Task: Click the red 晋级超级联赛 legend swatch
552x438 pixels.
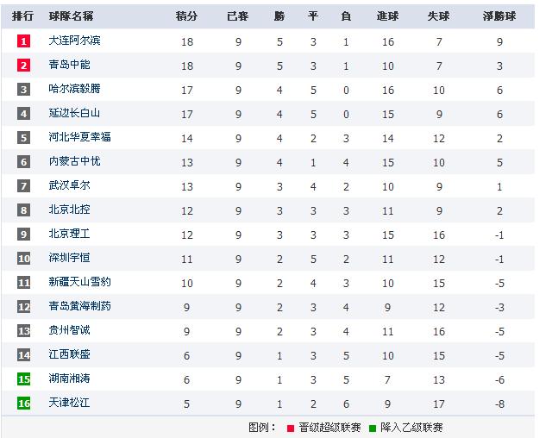Action: coord(291,429)
